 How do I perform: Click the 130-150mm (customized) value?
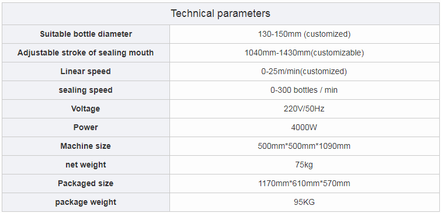coord(304,34)
